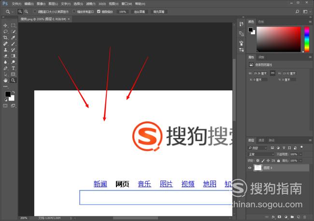Delete layer with trash icon

coord(305,217)
